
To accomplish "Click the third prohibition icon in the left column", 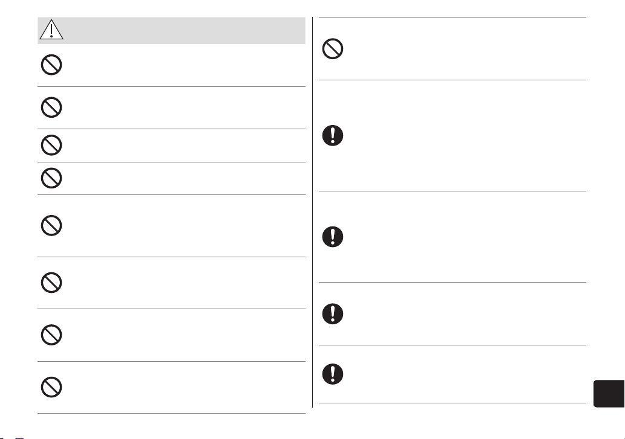I will [x=51, y=145].
